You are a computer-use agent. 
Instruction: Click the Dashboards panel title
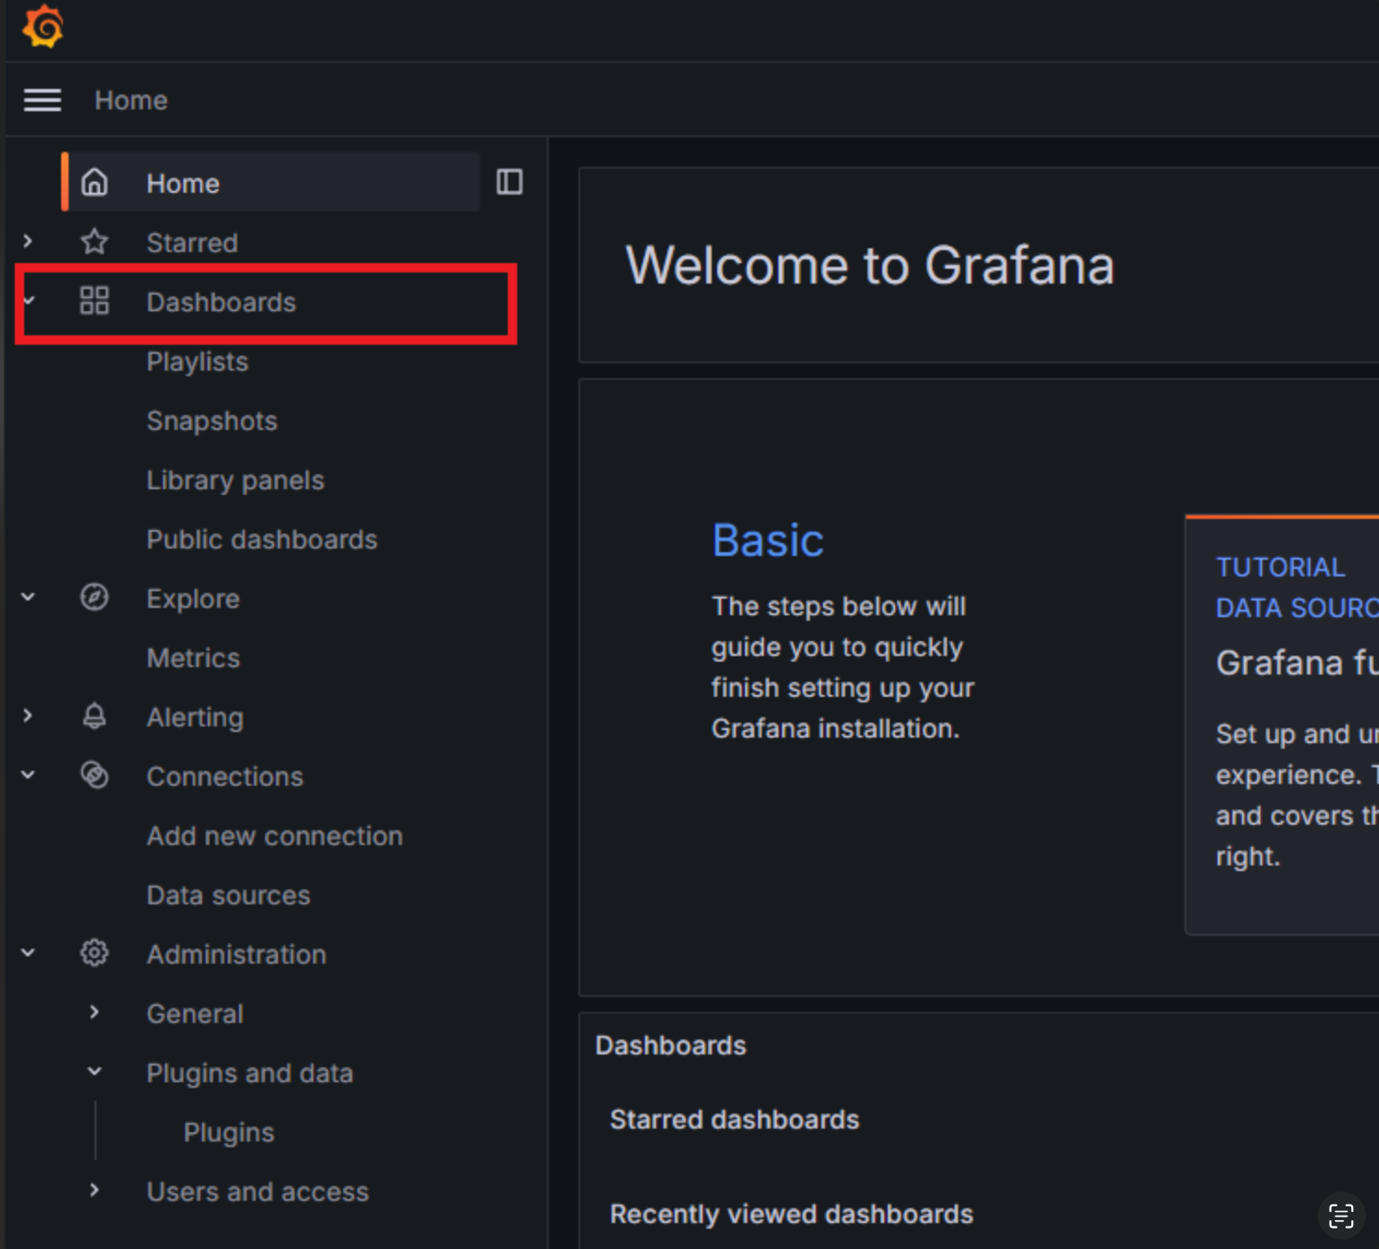(670, 1045)
